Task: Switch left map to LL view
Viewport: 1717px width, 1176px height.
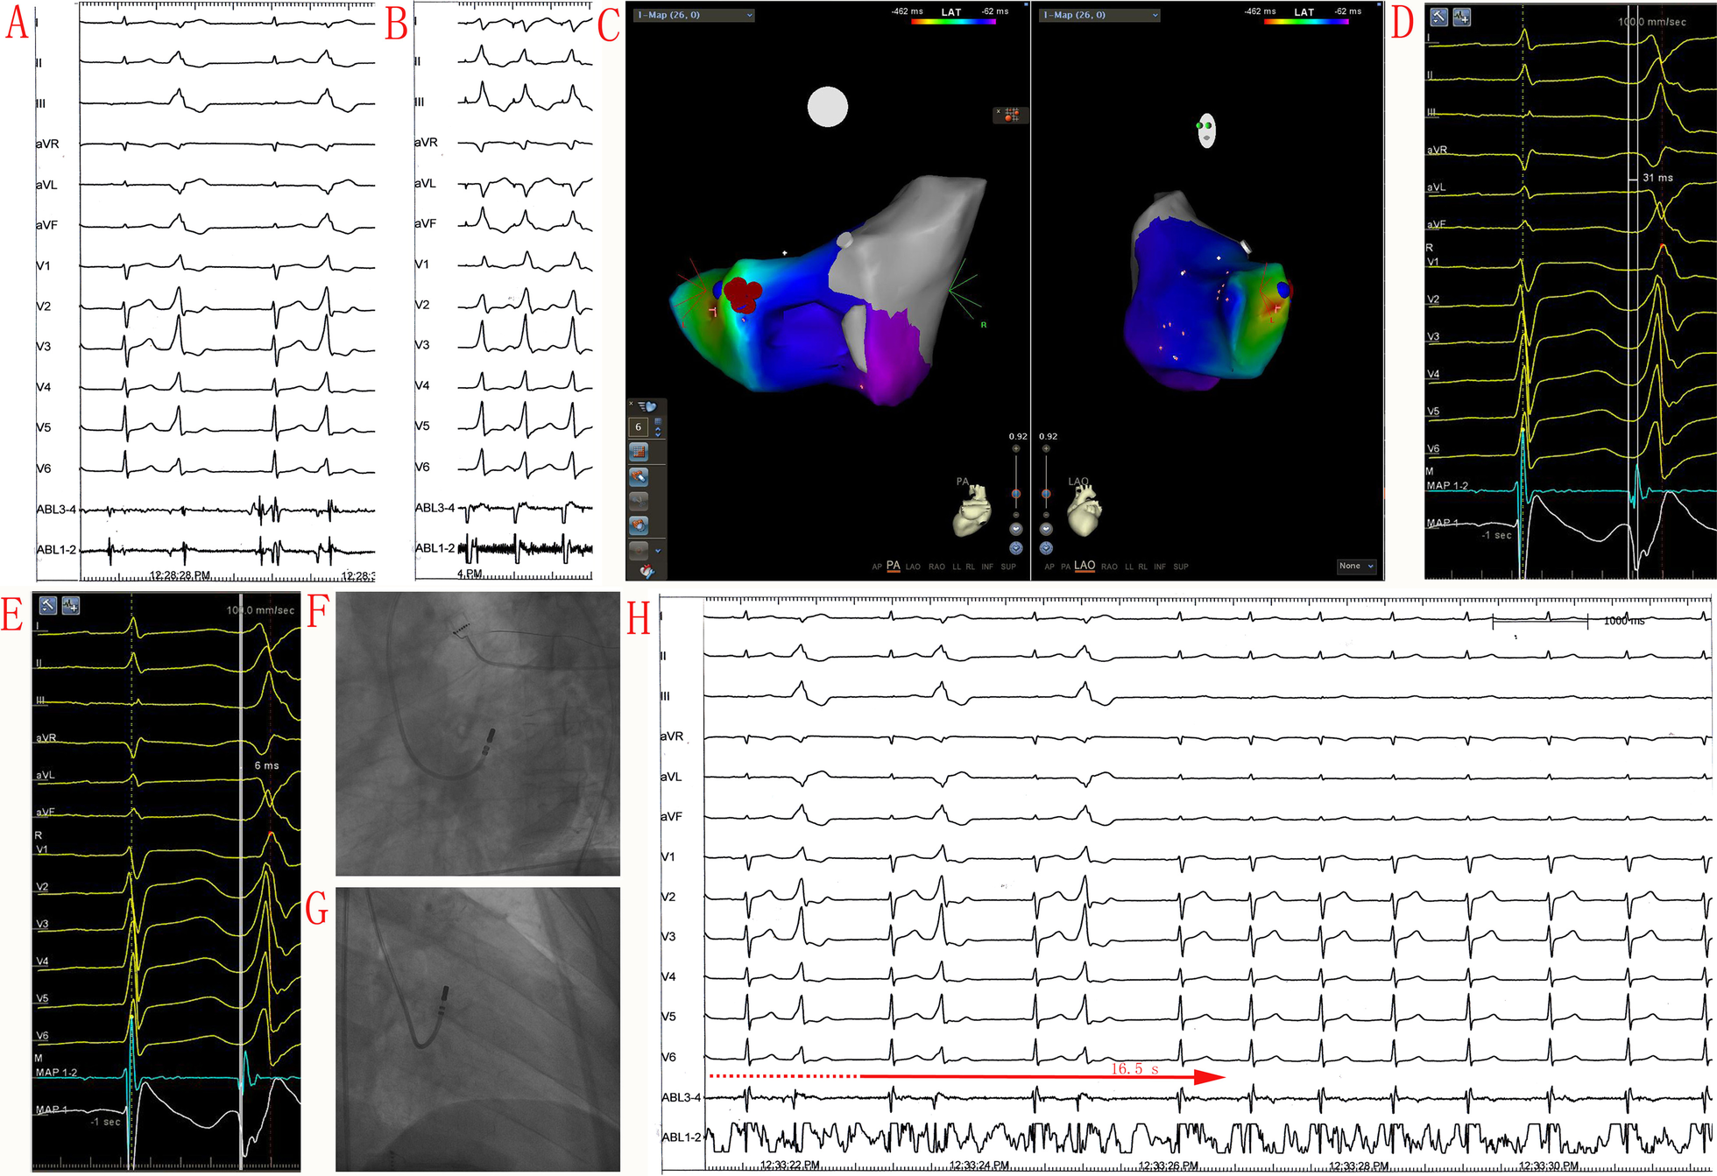Action: pyautogui.click(x=957, y=567)
